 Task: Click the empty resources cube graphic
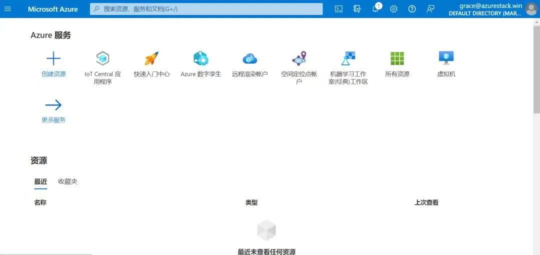(x=266, y=230)
